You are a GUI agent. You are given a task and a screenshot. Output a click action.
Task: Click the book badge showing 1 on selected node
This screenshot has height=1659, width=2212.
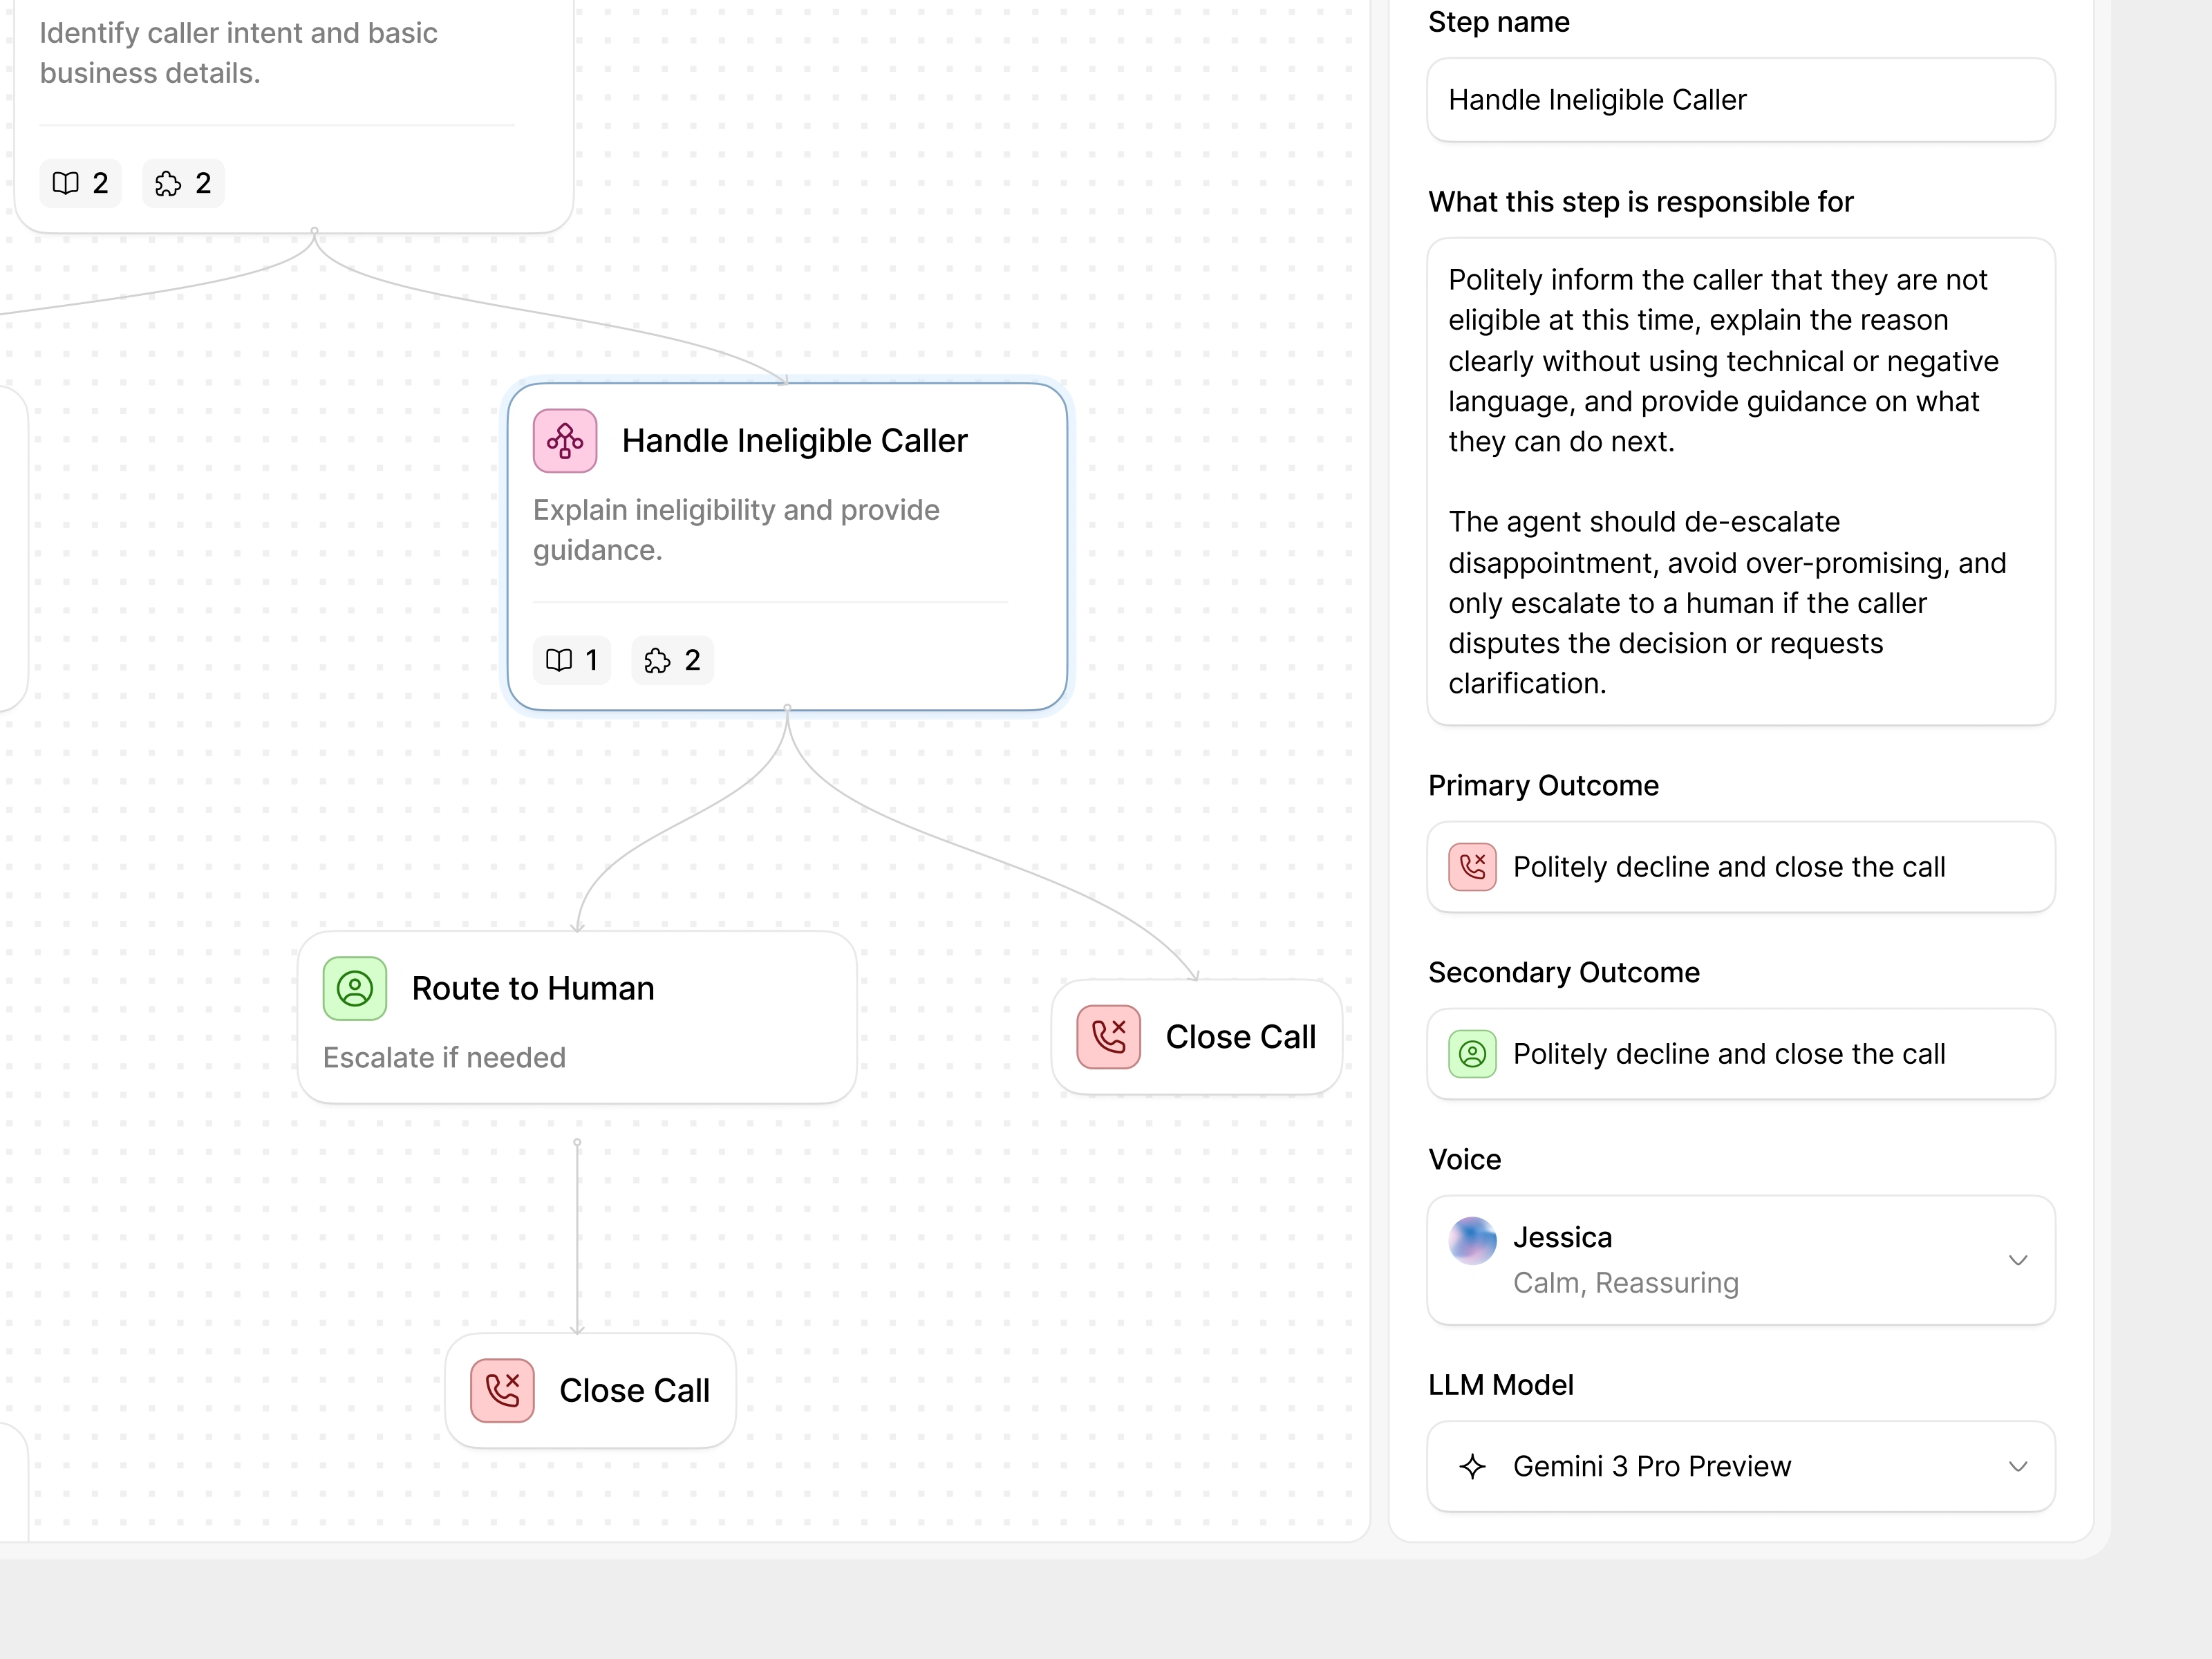click(571, 660)
